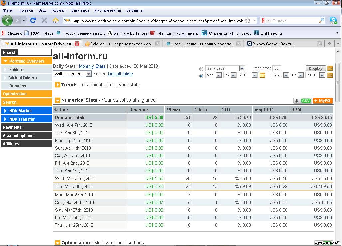Image resolution: width=342 pixels, height=246 pixels.
Task: Select the custom date range radio button
Action: [x=201, y=76]
